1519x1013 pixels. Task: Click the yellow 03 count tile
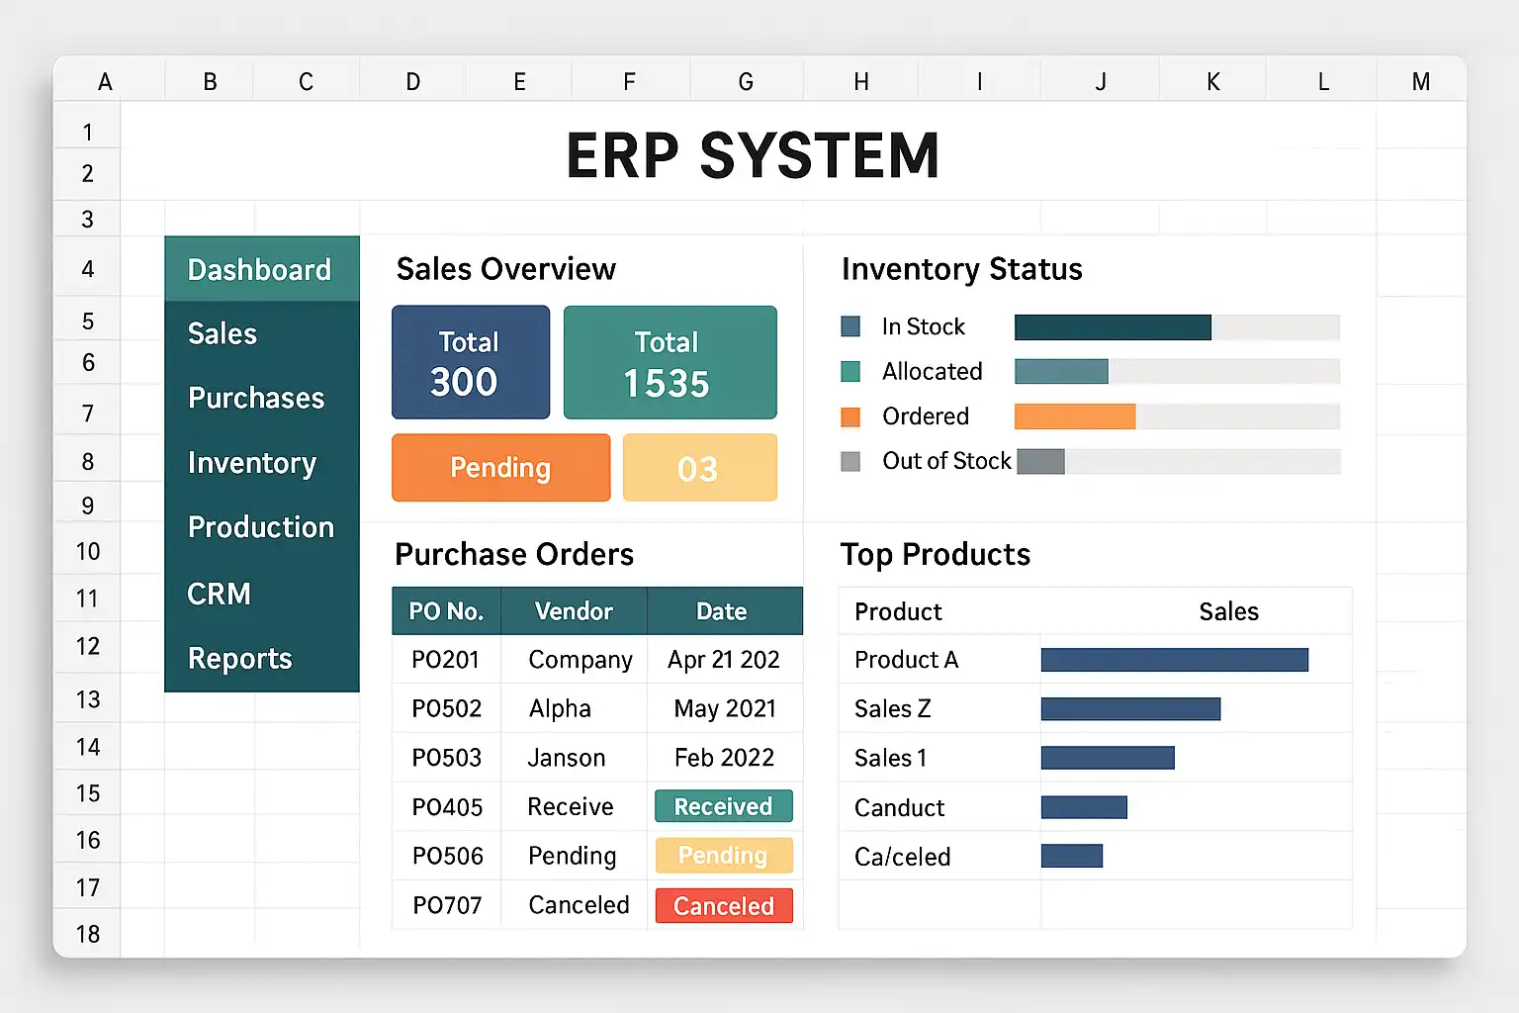point(699,468)
